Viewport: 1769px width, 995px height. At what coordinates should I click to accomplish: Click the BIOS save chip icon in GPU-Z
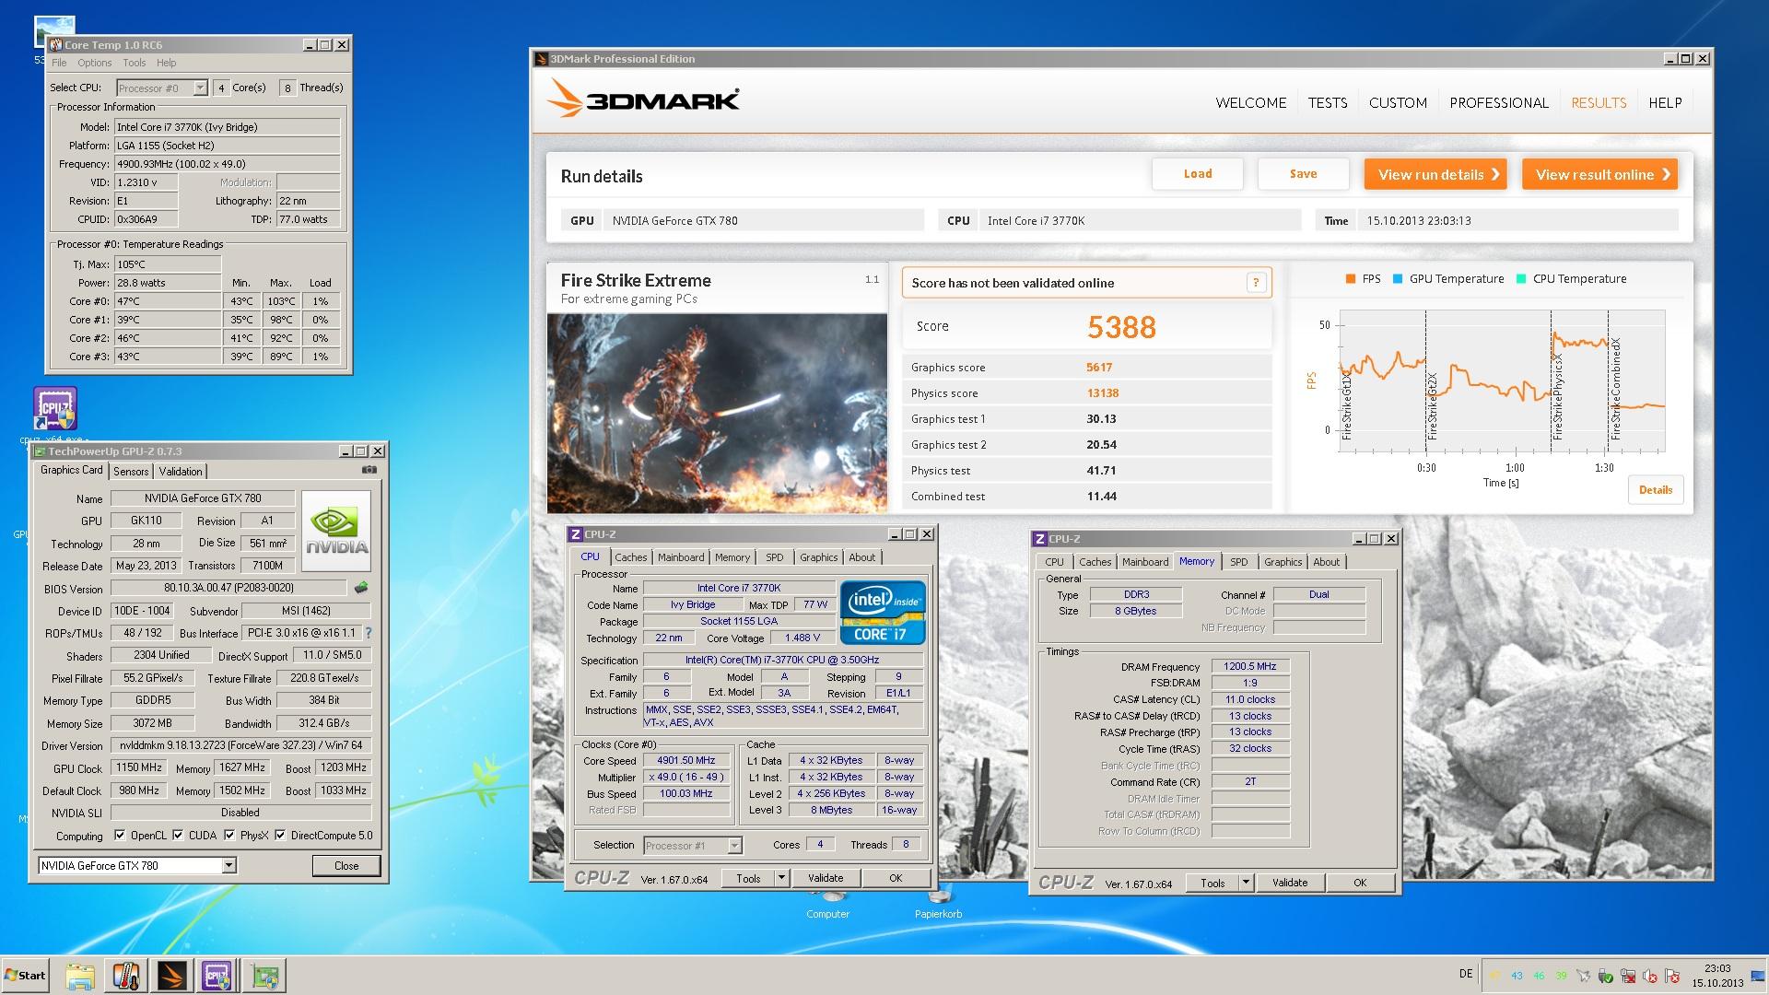361,588
